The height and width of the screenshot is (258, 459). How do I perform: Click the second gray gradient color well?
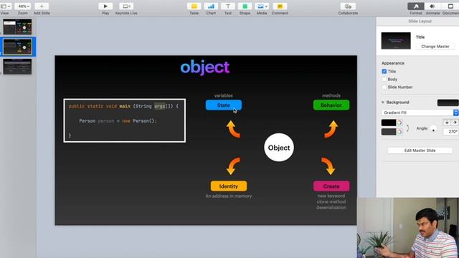tap(389, 132)
